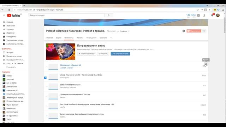Open the YouTube hamburger guide menu

tap(4, 15)
